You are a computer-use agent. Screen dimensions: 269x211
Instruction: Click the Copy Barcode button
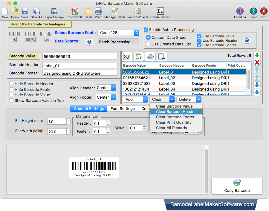[x=237, y=186]
